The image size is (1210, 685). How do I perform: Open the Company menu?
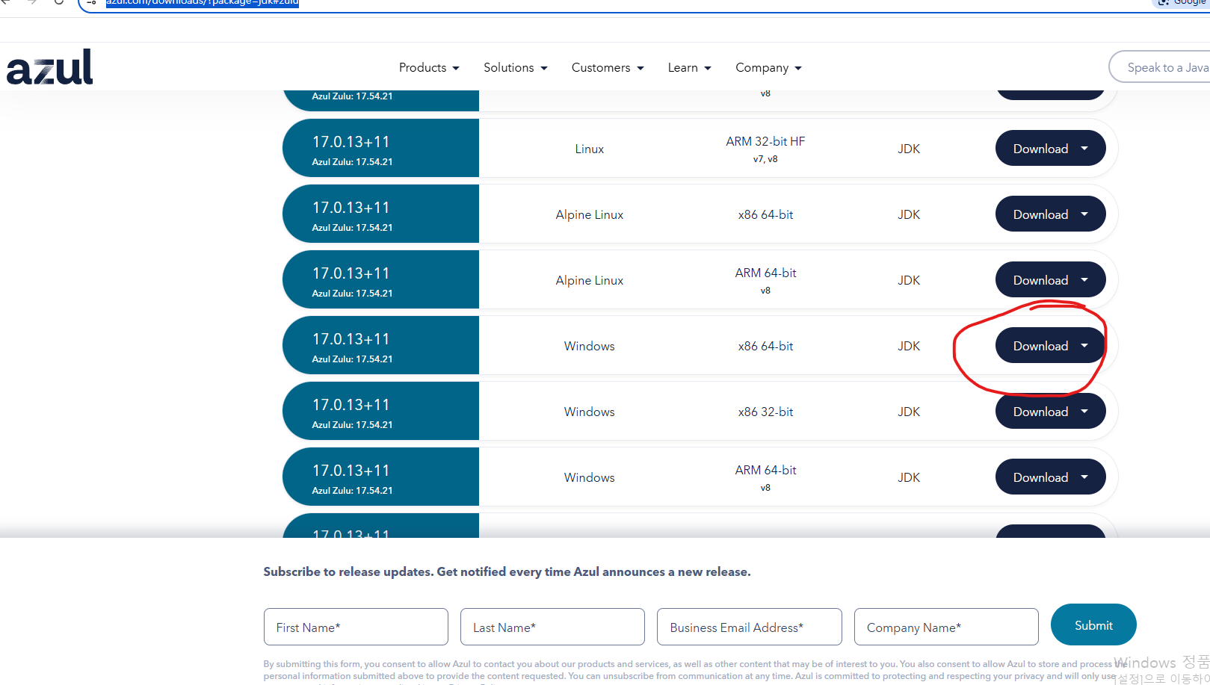pos(768,67)
